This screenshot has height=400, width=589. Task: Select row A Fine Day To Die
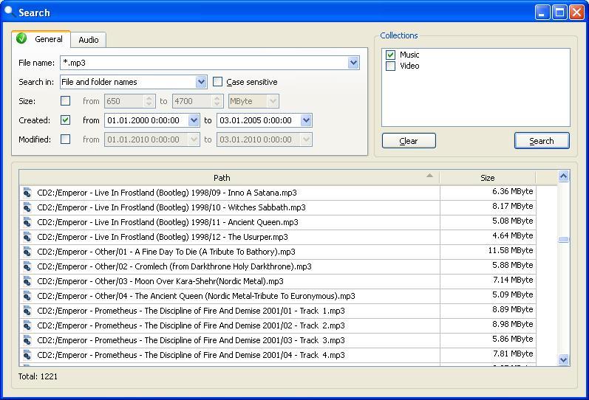coord(278,252)
